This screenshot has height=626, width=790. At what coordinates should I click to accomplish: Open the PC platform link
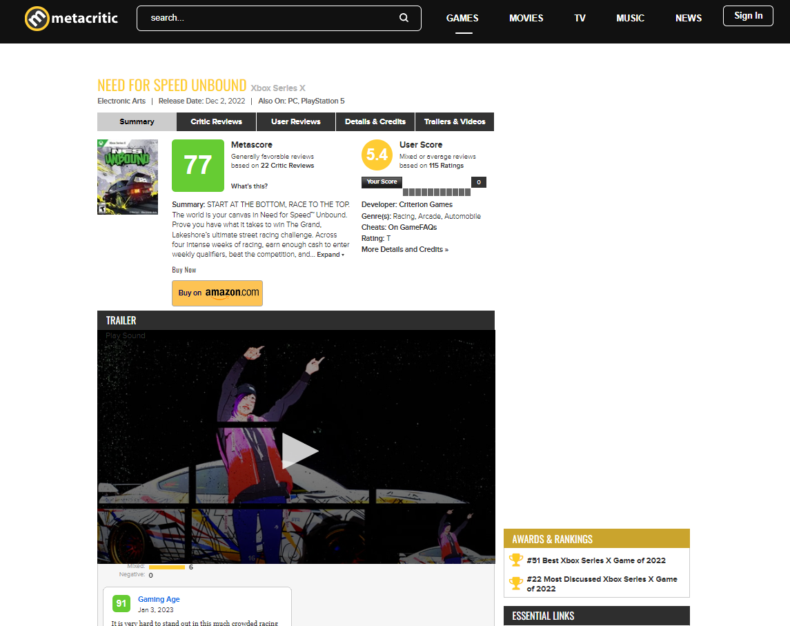(x=293, y=101)
